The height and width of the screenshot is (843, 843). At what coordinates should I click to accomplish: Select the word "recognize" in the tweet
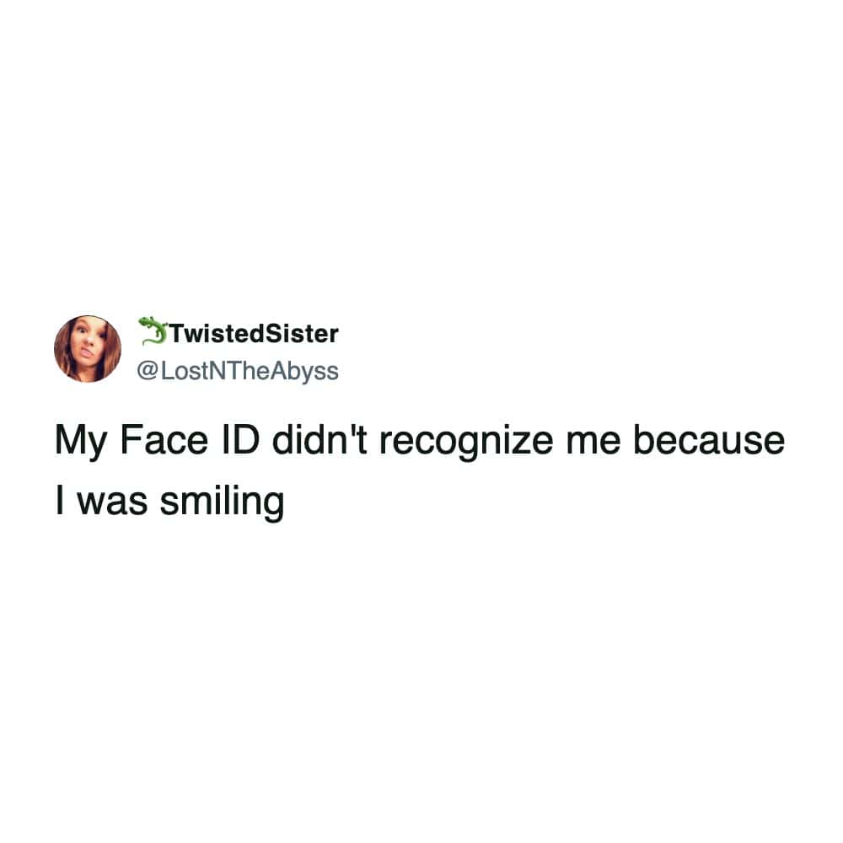[x=466, y=443]
